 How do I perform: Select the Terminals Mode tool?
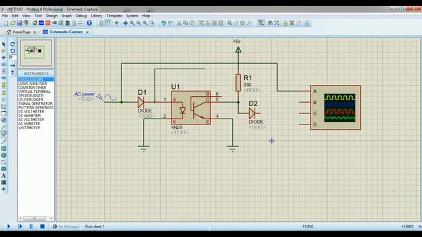coord(3,93)
